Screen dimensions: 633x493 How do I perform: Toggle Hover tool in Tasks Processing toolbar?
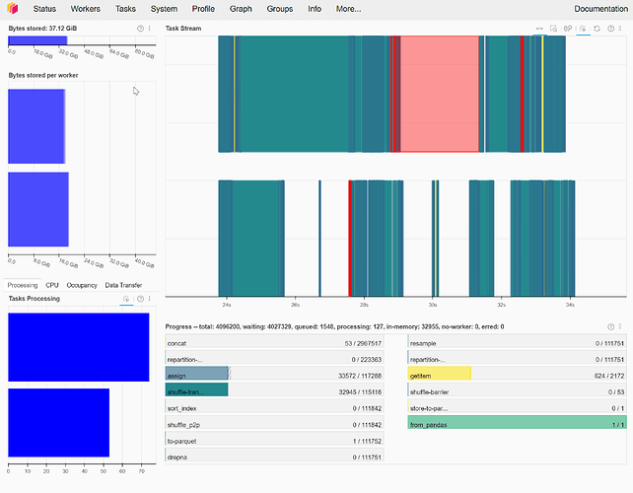[126, 299]
